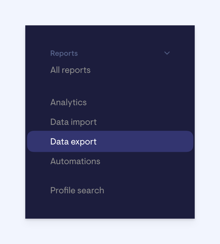Select the highlighted Data export item
This screenshot has width=220, height=244.
pyautogui.click(x=110, y=141)
